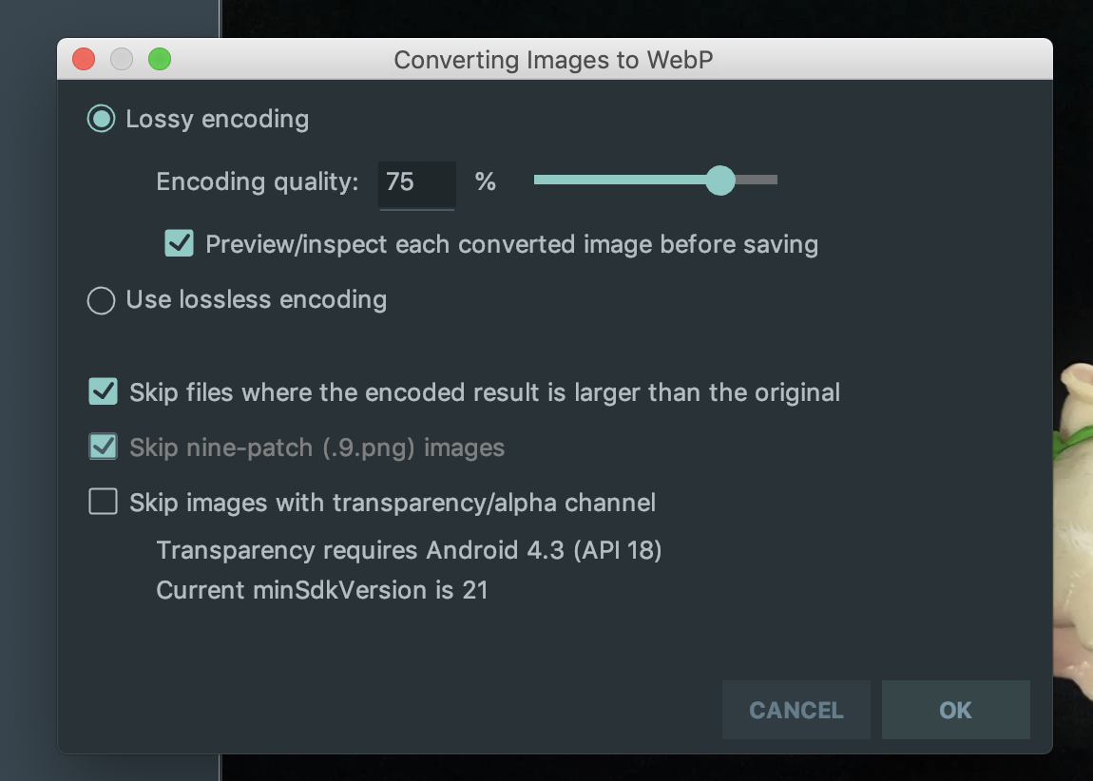This screenshot has width=1093, height=781.
Task: Toggle Preview/inspect each converted image checkbox
Action: [179, 243]
